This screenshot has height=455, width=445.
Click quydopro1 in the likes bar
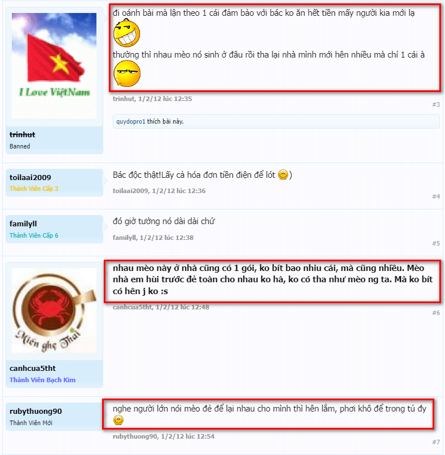131,121
